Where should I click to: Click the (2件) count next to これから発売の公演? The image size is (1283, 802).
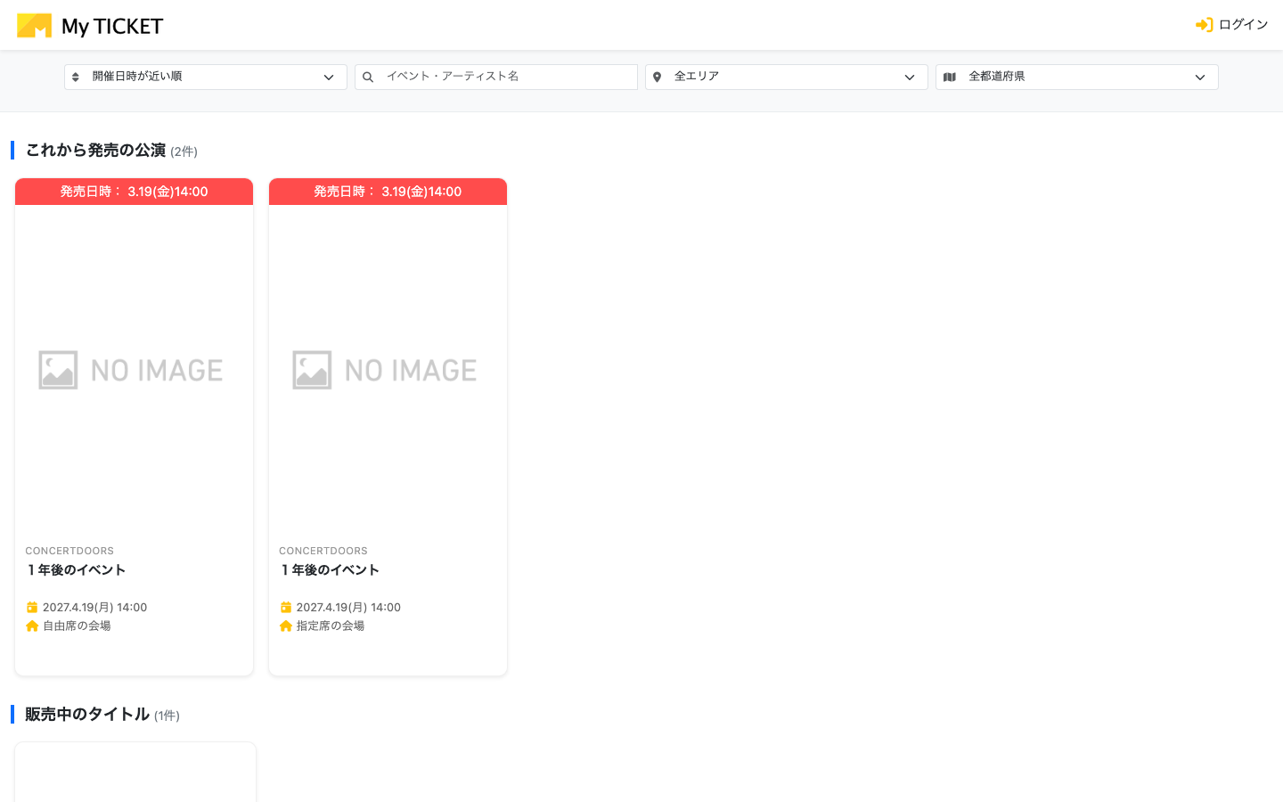click(x=184, y=151)
